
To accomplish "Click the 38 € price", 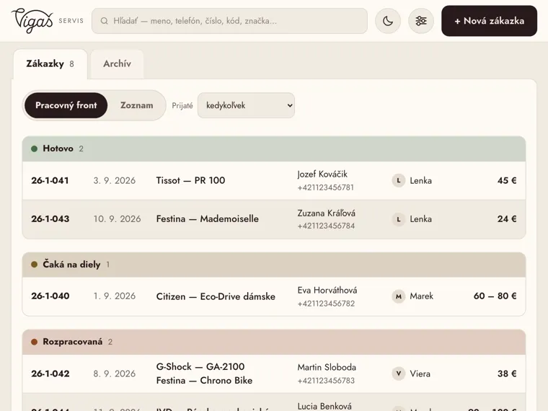I will [x=507, y=374].
